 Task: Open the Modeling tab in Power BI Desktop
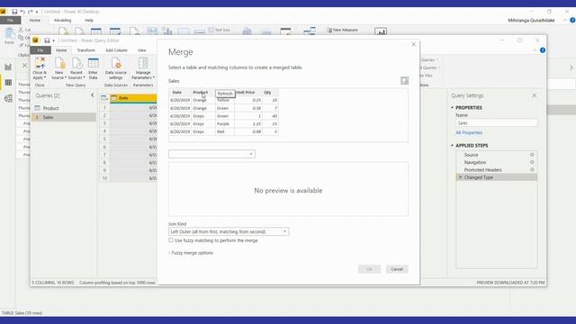pos(62,20)
